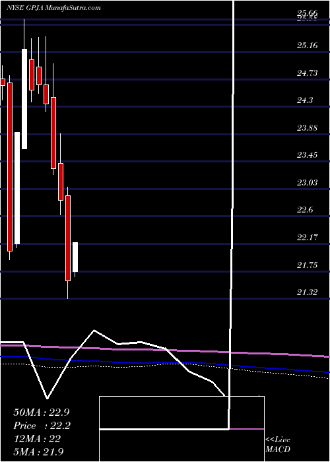
Task: Click the 23.88 price axis label
Action: [x=308, y=128]
